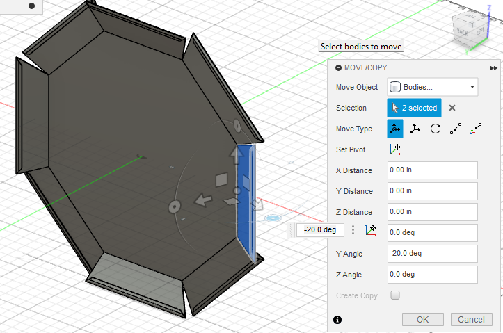Click OK to confirm the move
The height and width of the screenshot is (333, 503).
tap(423, 320)
